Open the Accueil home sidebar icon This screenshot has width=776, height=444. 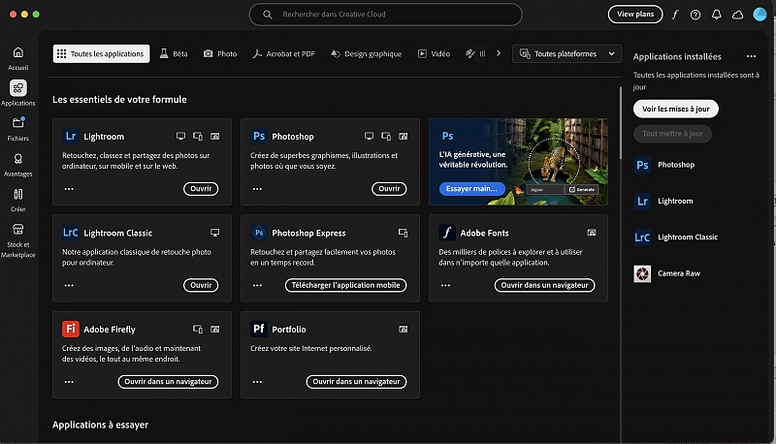point(17,53)
